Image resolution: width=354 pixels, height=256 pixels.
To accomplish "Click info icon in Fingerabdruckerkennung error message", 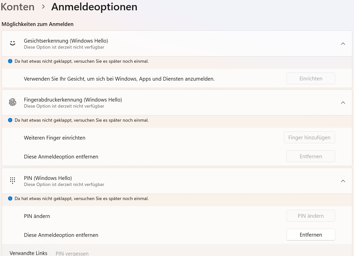I will coord(10,120).
